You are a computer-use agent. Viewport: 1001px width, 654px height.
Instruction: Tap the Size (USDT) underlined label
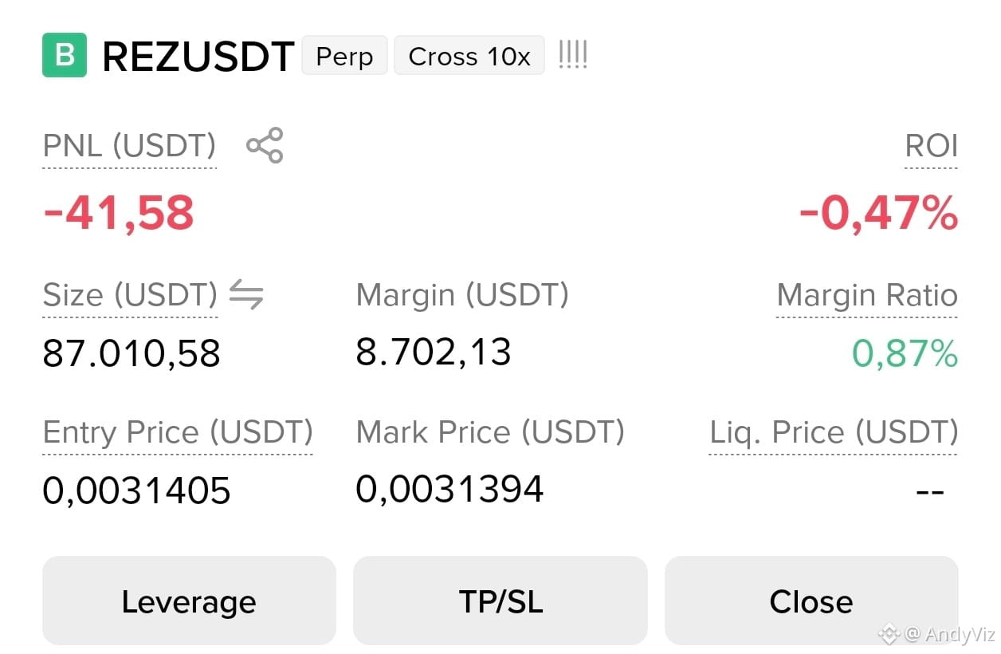point(130,296)
